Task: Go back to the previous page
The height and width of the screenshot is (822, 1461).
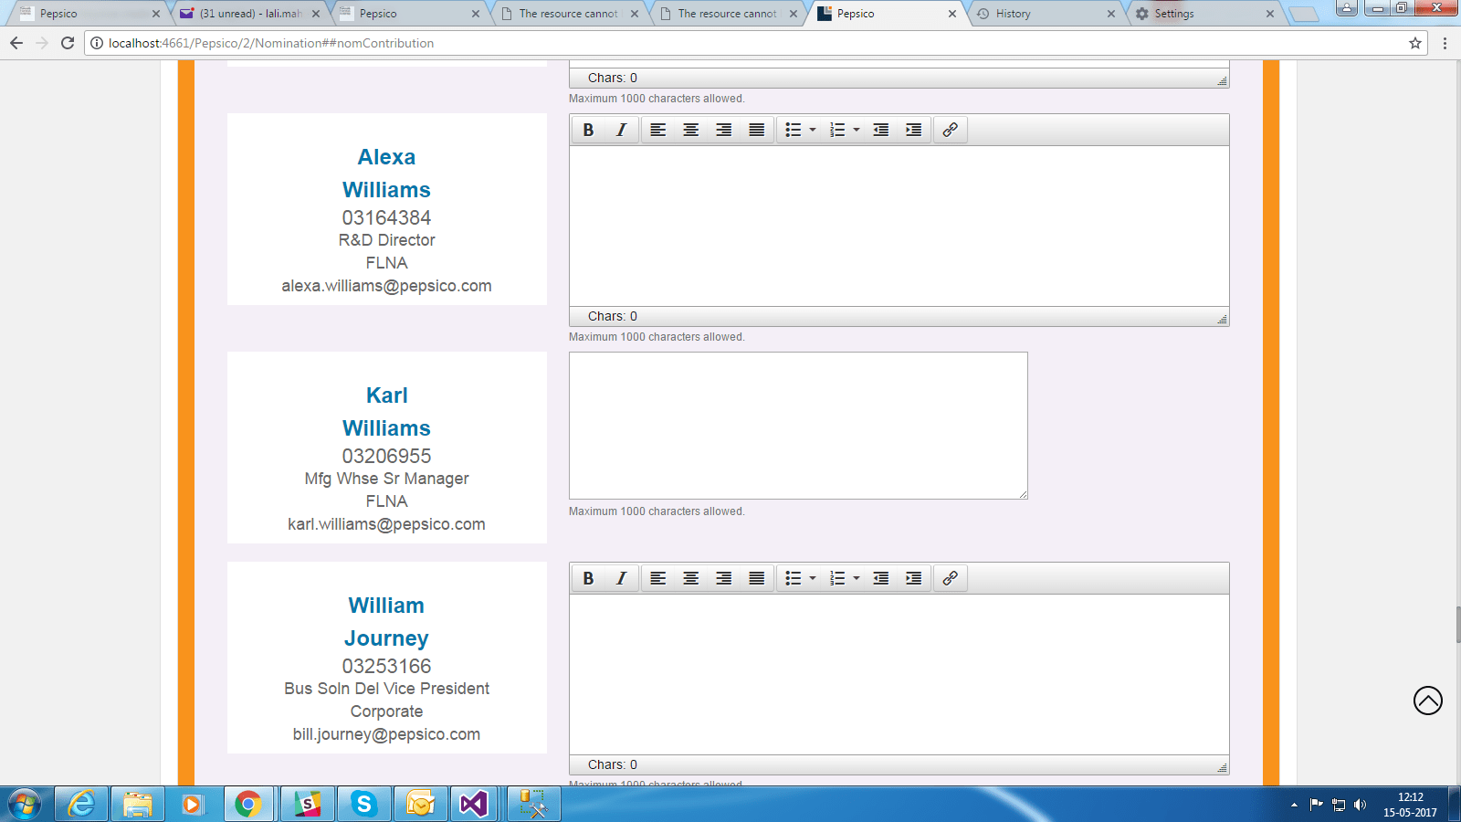Action: (x=16, y=43)
